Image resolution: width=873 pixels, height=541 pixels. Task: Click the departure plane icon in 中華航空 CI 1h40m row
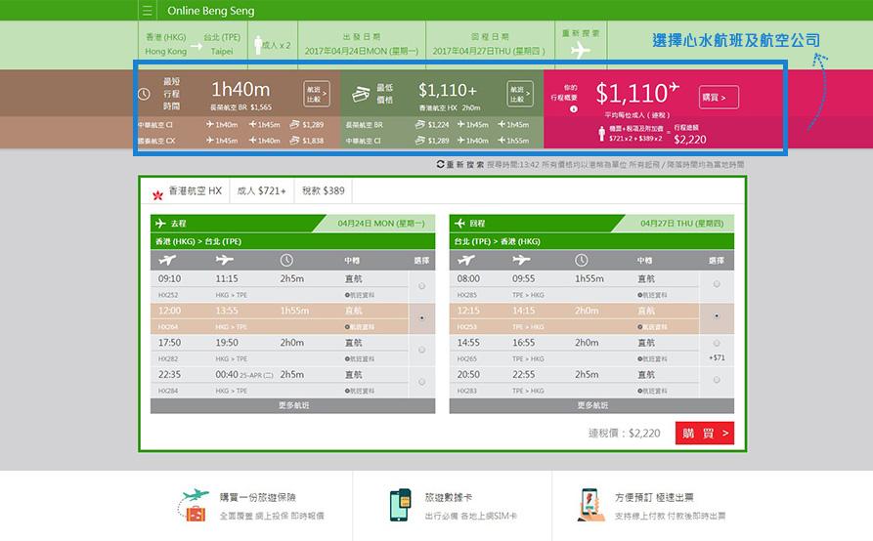(210, 125)
